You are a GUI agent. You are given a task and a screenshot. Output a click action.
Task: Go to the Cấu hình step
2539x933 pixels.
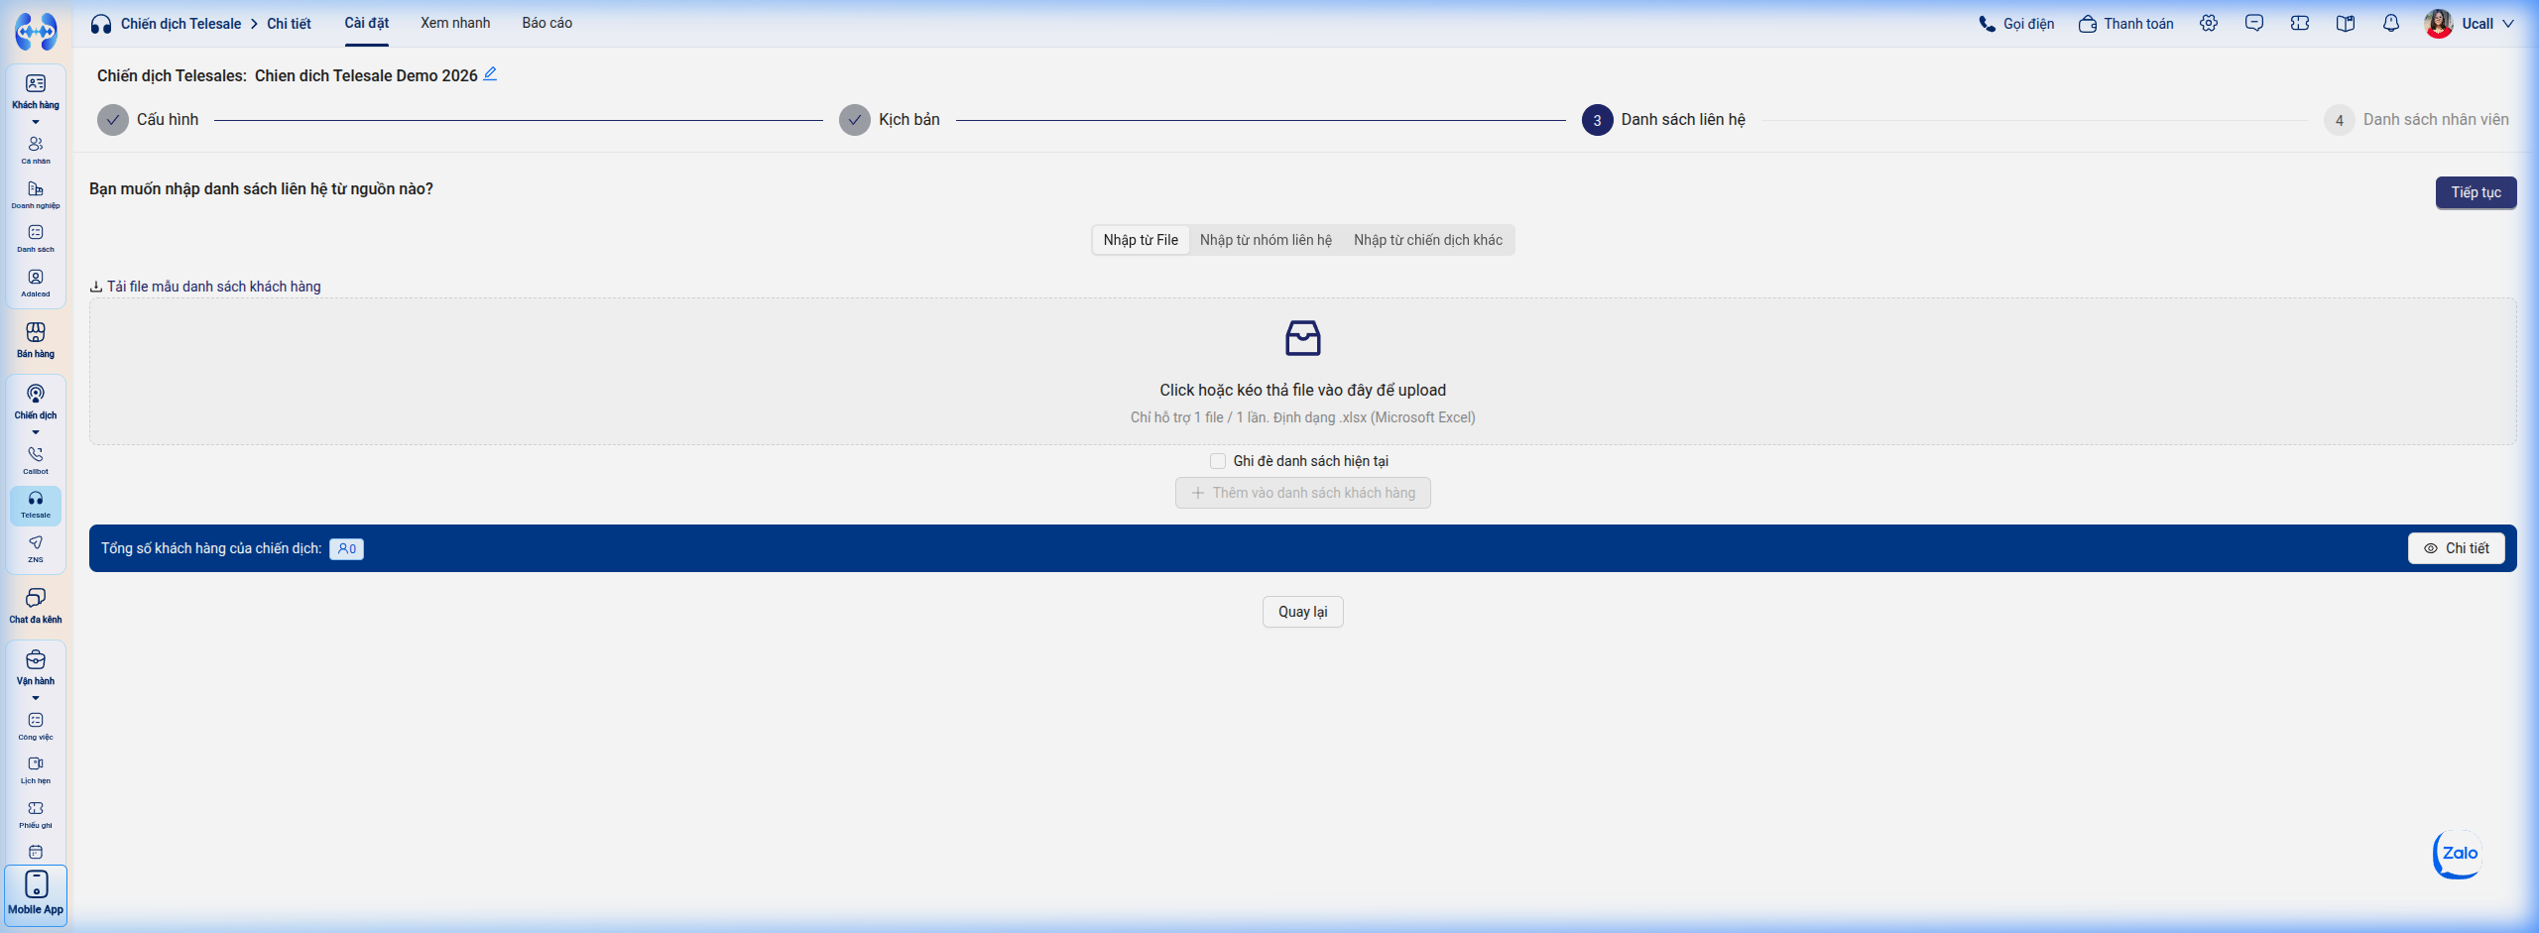(148, 120)
